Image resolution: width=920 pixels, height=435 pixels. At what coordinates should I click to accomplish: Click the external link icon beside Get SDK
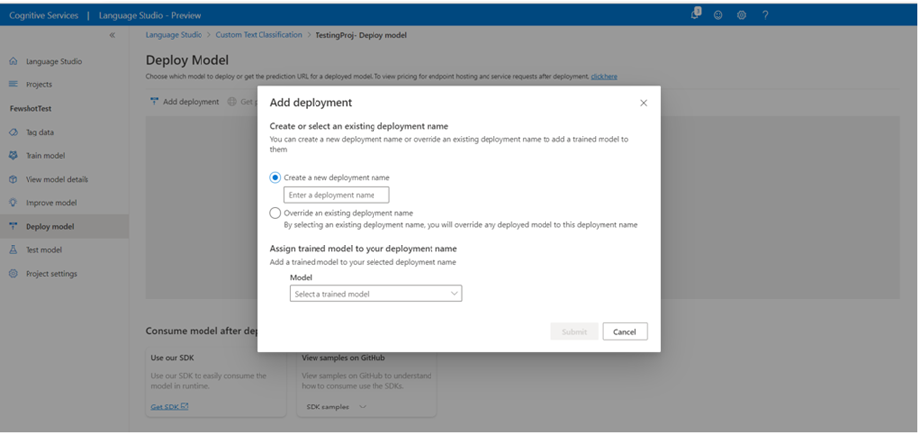(184, 406)
